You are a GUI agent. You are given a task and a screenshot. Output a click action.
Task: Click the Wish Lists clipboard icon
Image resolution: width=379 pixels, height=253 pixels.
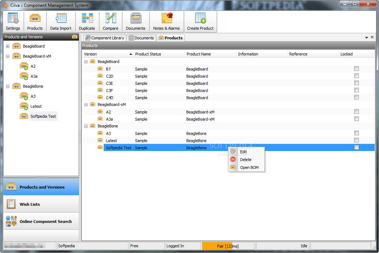11,204
